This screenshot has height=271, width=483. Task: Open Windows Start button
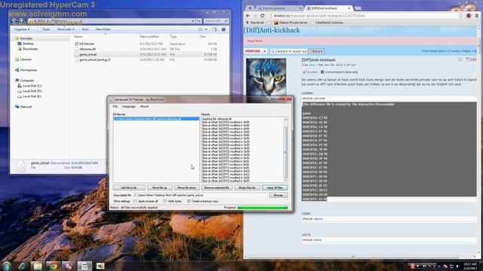(x=7, y=266)
